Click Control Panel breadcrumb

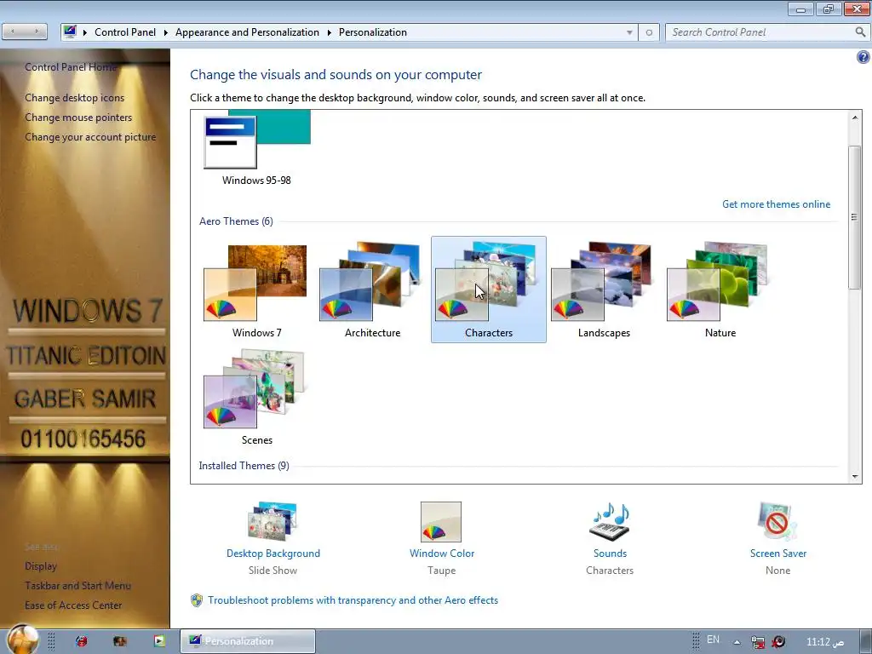click(125, 32)
